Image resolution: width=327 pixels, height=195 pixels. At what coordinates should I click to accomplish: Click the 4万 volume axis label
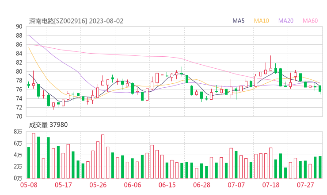coord(18,155)
